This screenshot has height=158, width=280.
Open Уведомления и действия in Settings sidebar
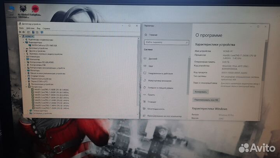(x=158, y=73)
